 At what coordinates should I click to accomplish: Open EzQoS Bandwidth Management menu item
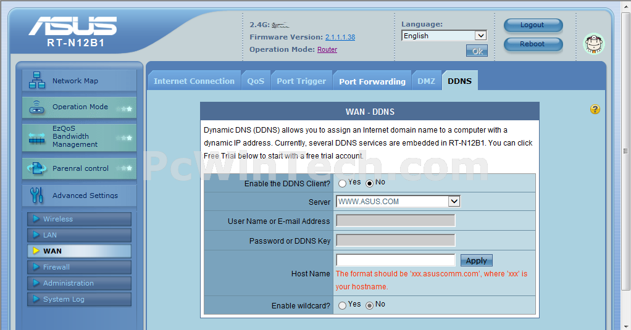79,137
